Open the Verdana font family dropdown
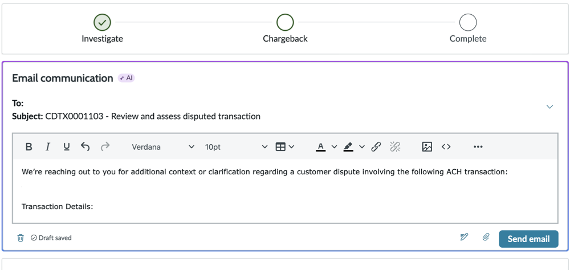 click(x=163, y=147)
